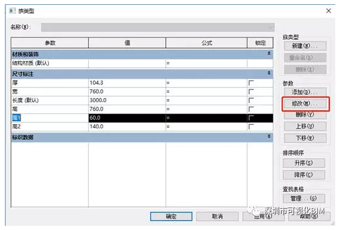Click the value cell 104.3
340x230 pixels.
(127, 83)
